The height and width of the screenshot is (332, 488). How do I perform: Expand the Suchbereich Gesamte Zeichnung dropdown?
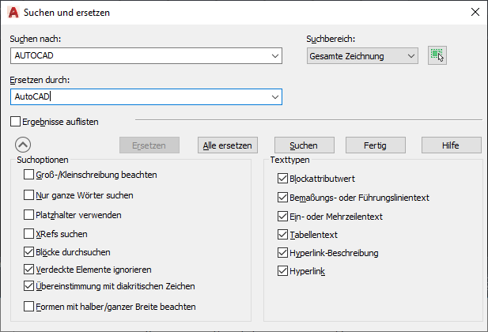410,56
